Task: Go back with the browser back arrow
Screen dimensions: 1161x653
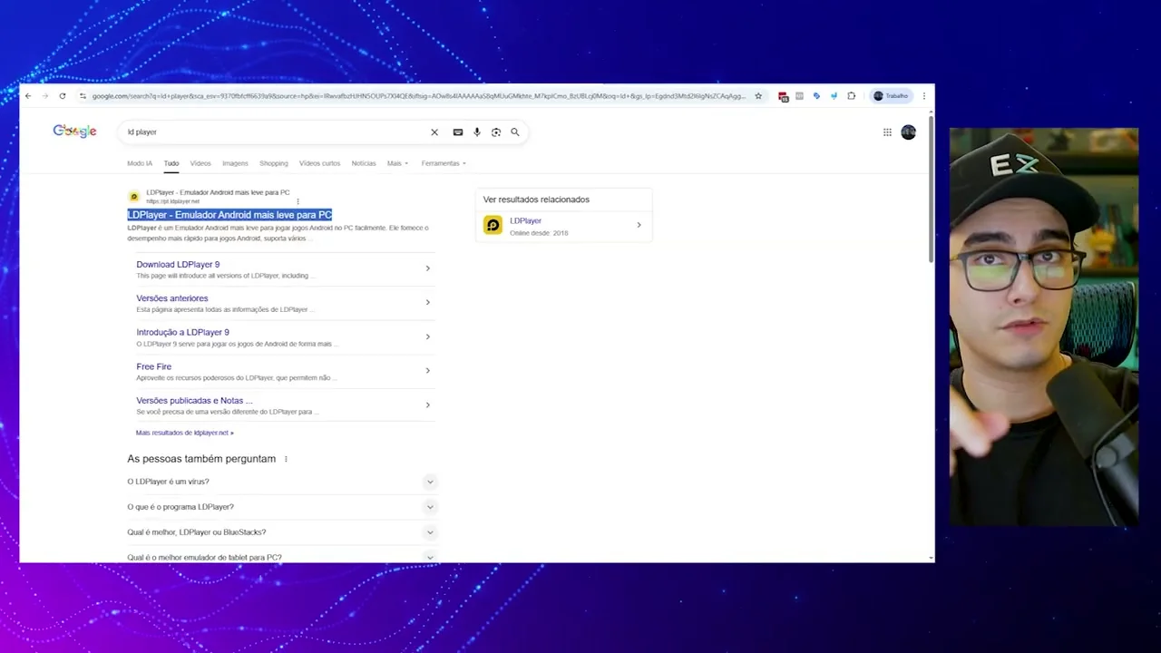Action: 28,96
